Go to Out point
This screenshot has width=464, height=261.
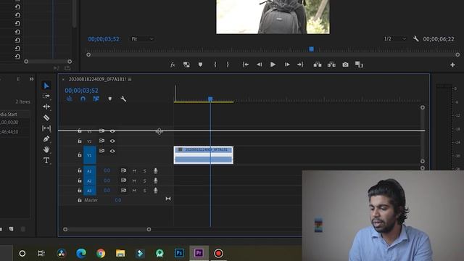click(300, 65)
